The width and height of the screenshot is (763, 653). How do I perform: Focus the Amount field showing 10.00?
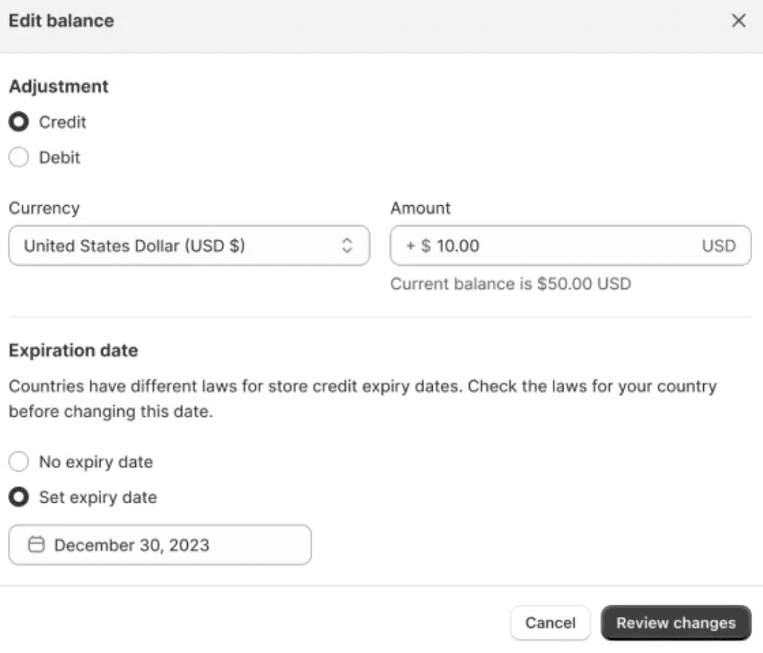click(x=564, y=246)
